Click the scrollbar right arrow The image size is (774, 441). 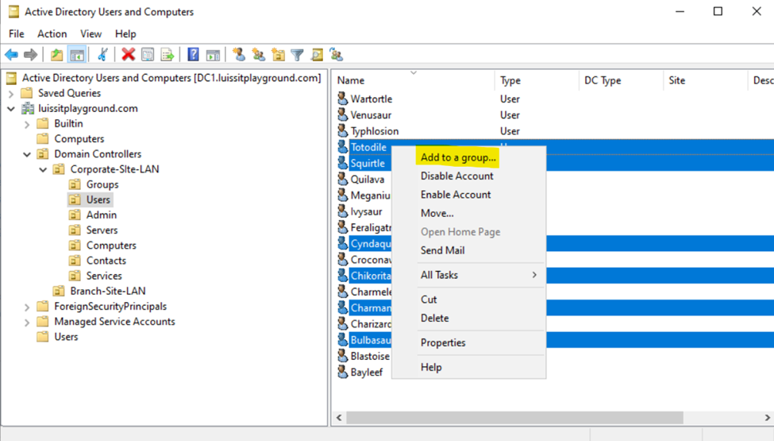pyautogui.click(x=767, y=417)
